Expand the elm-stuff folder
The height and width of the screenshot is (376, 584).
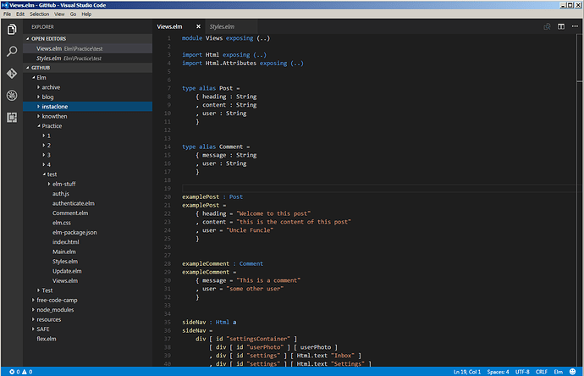pyautogui.click(x=64, y=184)
